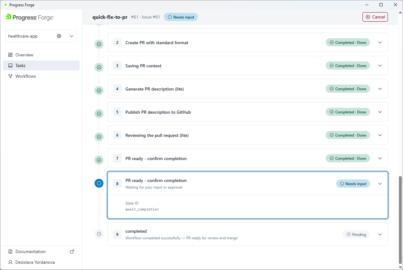Click the Pending status badge on step 9

pyautogui.click(x=356, y=234)
